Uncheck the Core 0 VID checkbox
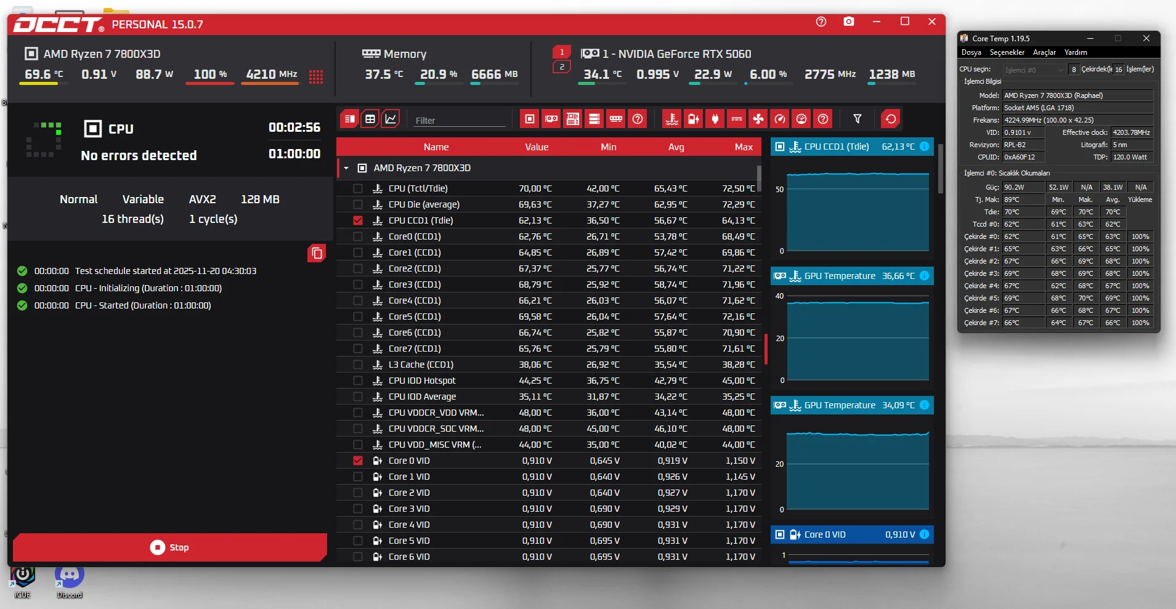 [358, 461]
